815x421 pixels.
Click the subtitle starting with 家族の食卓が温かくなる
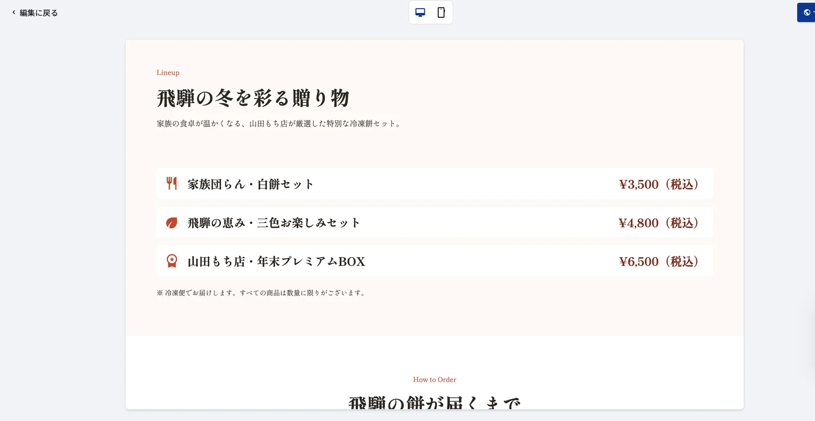pyautogui.click(x=279, y=124)
